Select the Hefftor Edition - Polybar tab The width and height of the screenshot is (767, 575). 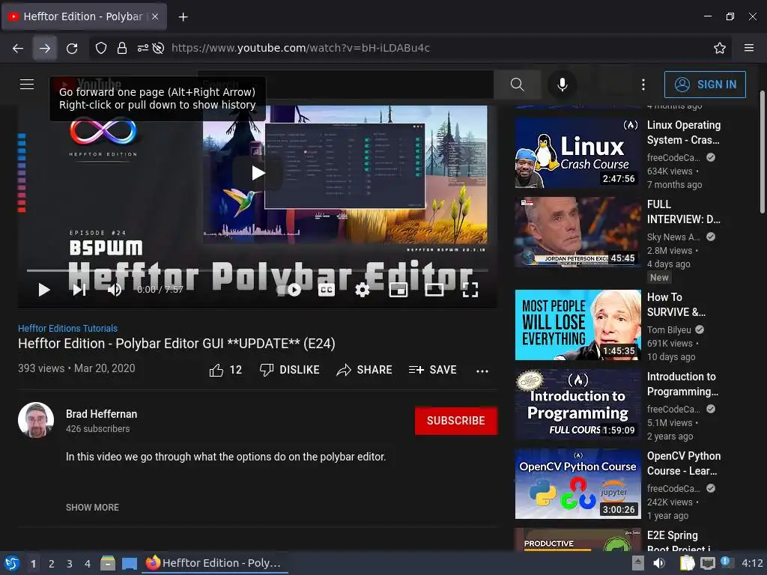84,16
